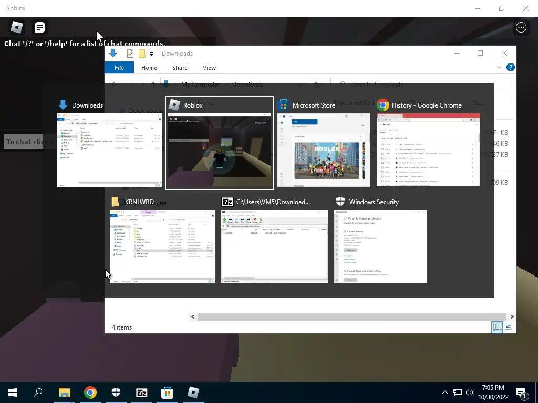Switch to the KRNLWRD folder window thumbnail
538x403 pixels.
coord(162,247)
